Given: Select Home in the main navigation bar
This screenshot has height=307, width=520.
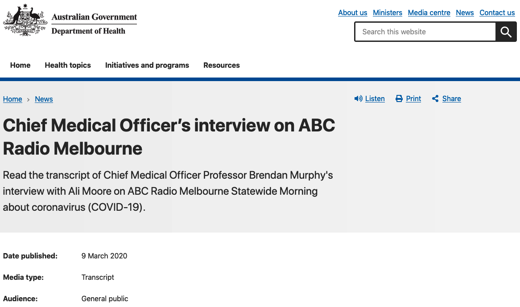Looking at the screenshot, I should pyautogui.click(x=20, y=65).
